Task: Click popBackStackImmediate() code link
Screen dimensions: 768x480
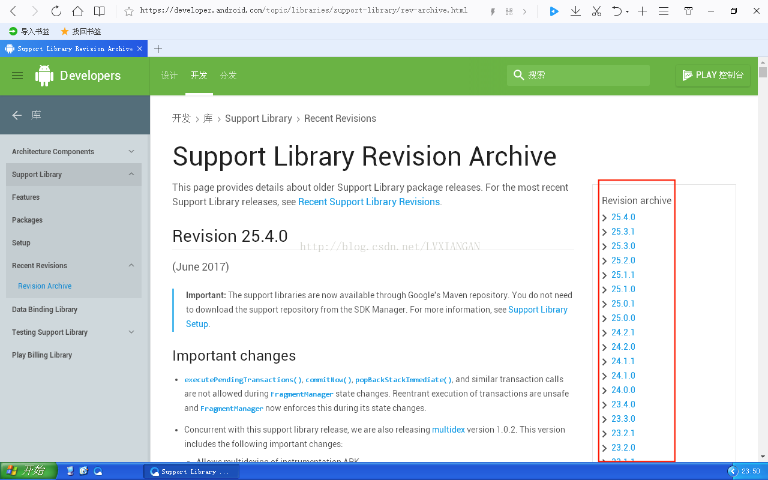Action: click(403, 380)
